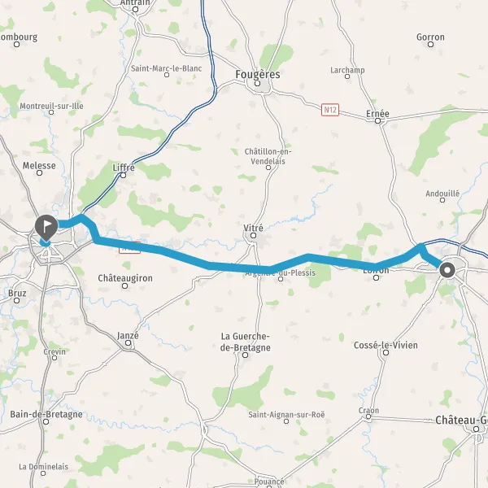
Task: Click the circular destination marker at Laval
Action: click(447, 270)
